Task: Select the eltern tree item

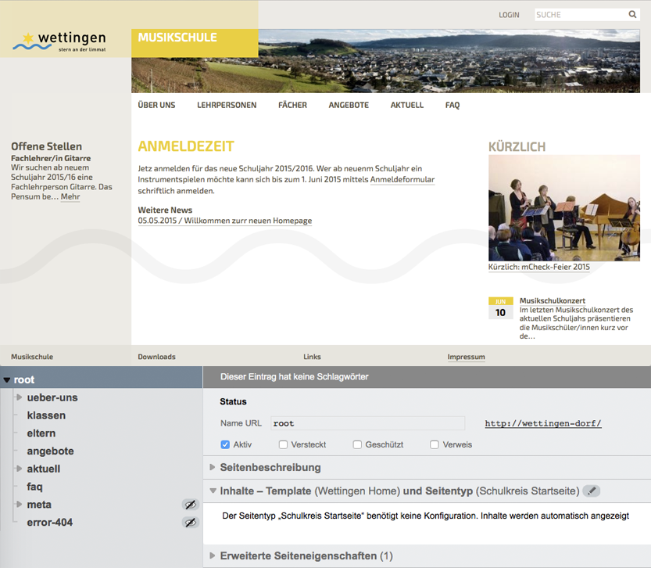Action: pos(41,433)
